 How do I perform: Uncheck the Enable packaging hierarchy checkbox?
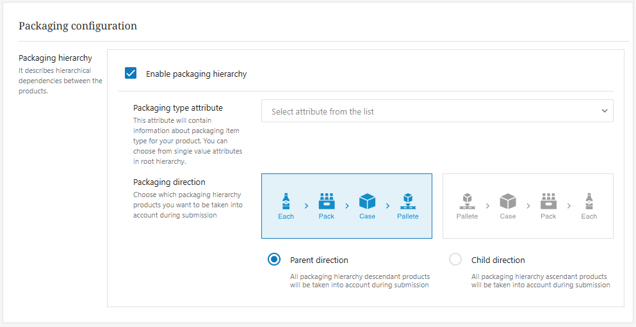131,74
